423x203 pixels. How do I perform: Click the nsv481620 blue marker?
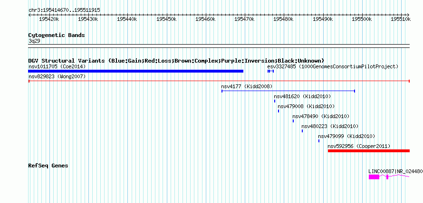pos(275,101)
